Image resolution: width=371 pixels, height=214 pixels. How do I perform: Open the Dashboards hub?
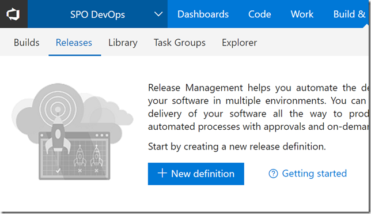point(203,14)
